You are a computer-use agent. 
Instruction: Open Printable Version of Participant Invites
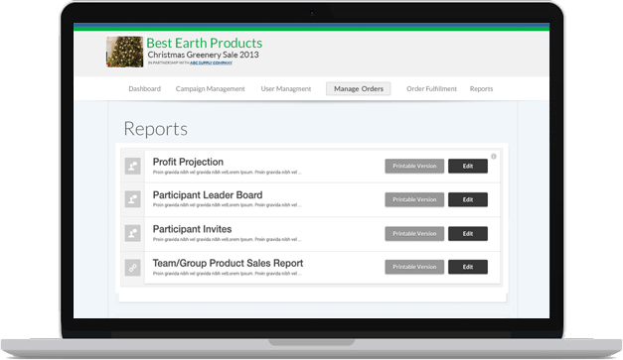pyautogui.click(x=414, y=234)
